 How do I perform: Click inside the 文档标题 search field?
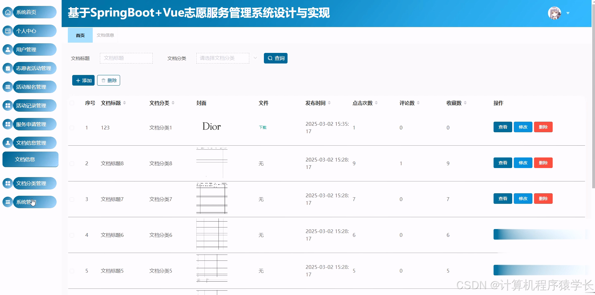coord(126,58)
